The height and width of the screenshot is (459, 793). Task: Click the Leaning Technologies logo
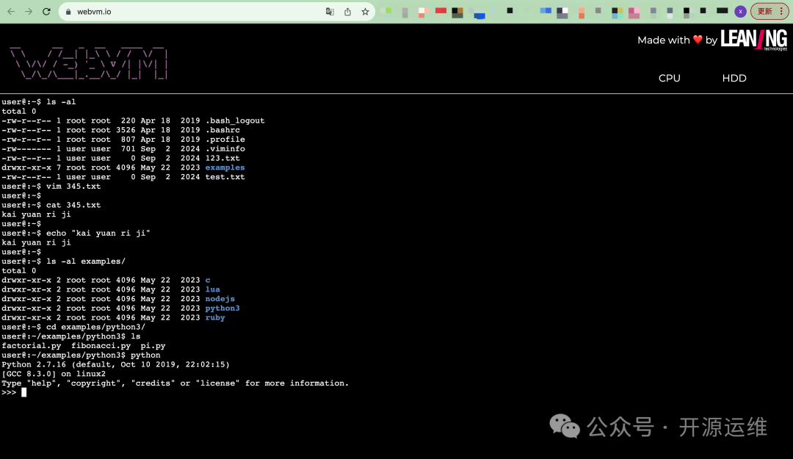click(x=753, y=40)
